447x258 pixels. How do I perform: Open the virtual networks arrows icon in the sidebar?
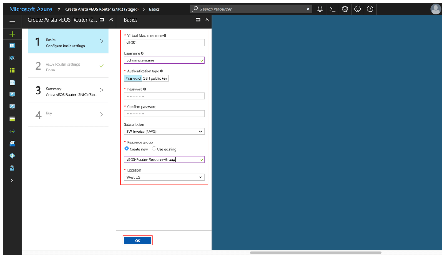12,131
